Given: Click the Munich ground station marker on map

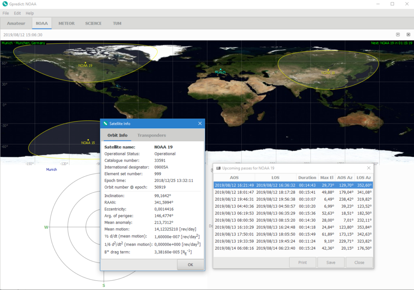Looking at the screenshot, I should 220,69.
